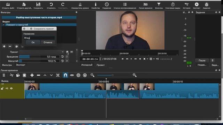Save project with the floppy disk icon

point(38,6)
